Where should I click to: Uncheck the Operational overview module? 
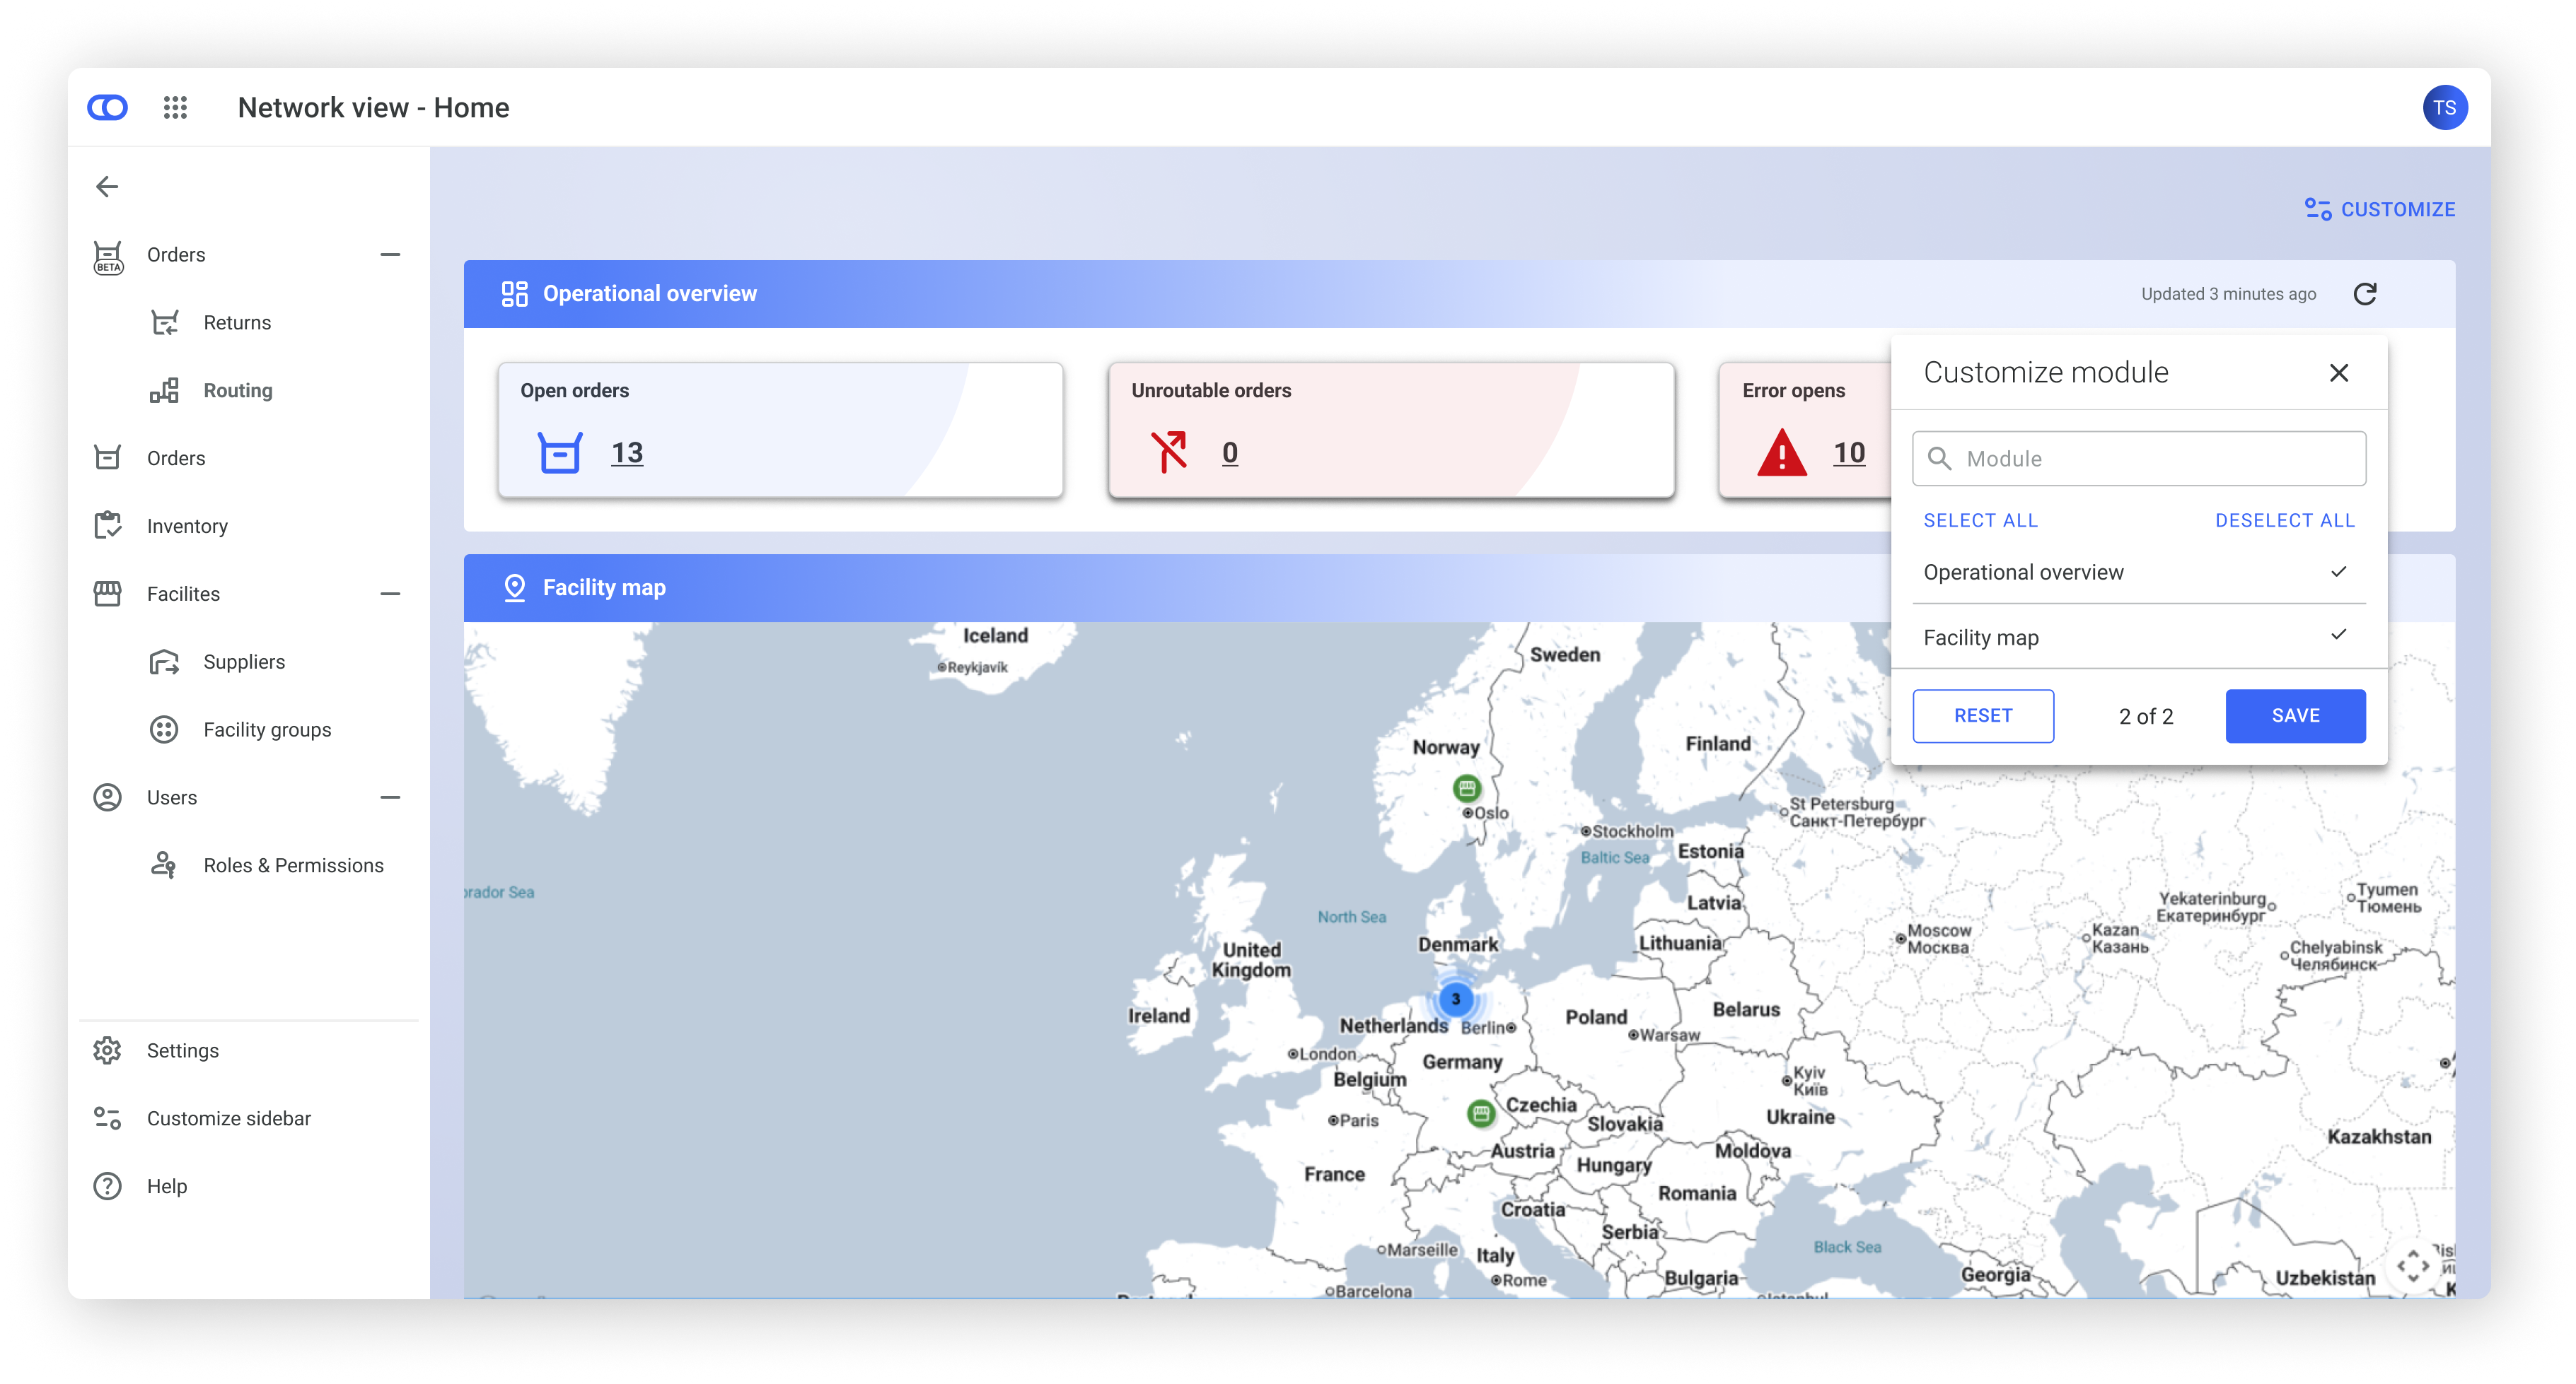point(2338,572)
